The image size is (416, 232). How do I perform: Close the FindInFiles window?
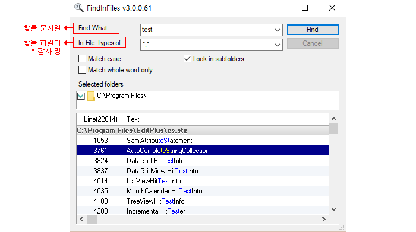click(x=332, y=8)
